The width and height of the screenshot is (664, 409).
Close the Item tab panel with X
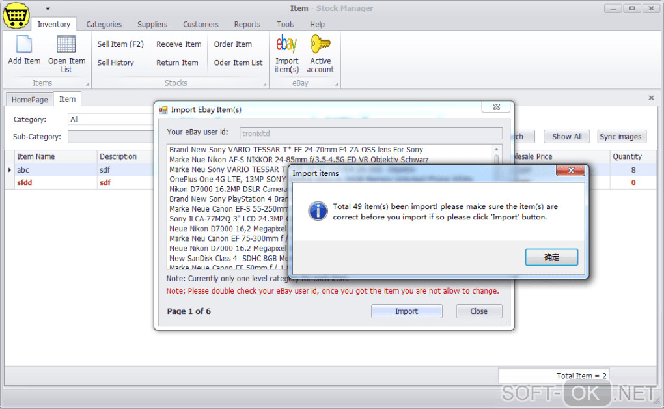[x=651, y=98]
